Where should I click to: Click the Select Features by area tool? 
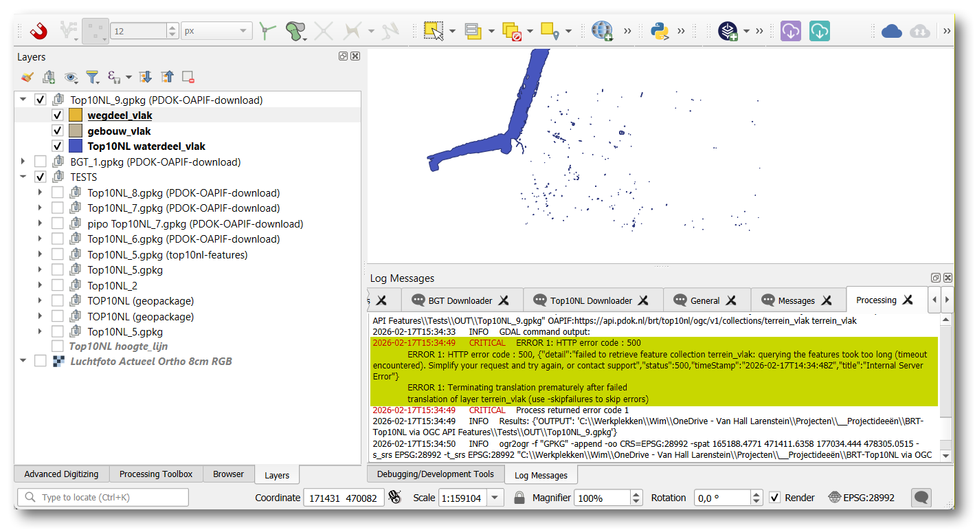tap(433, 31)
